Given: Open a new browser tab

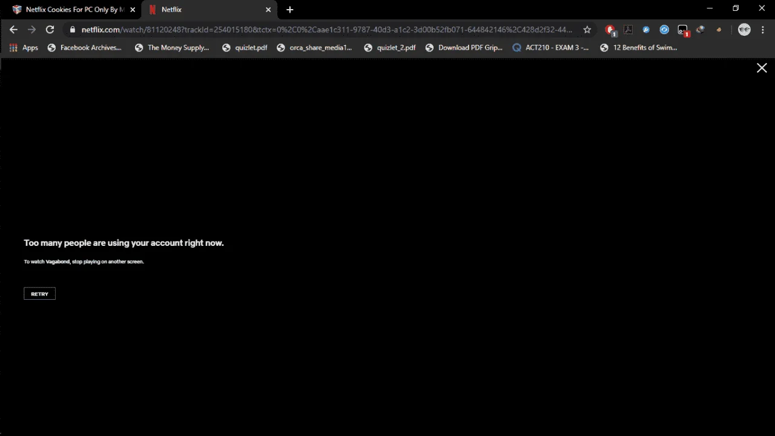Looking at the screenshot, I should [x=289, y=10].
